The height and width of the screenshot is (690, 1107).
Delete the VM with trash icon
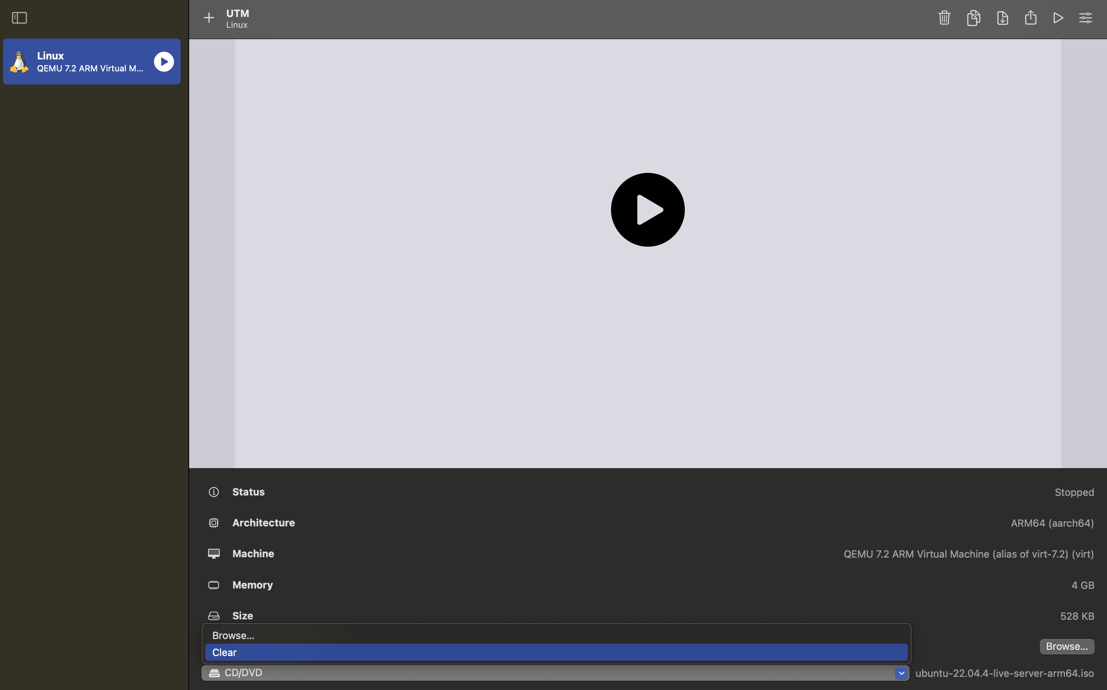pos(944,18)
